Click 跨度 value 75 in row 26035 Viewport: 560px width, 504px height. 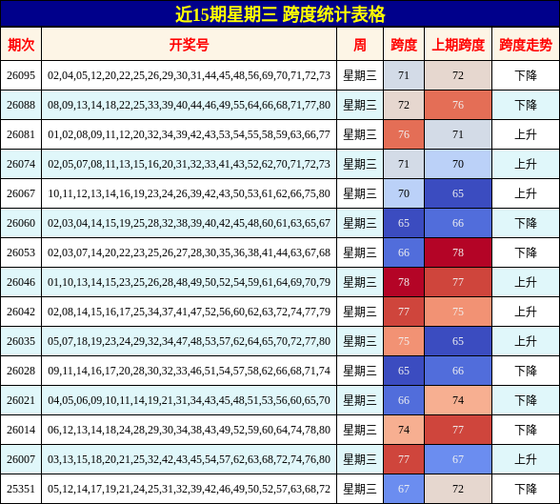(x=404, y=341)
